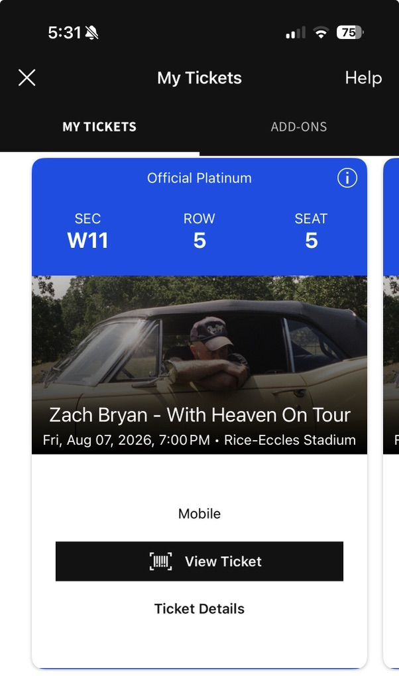Tap the battery indicator showing 75

347,32
